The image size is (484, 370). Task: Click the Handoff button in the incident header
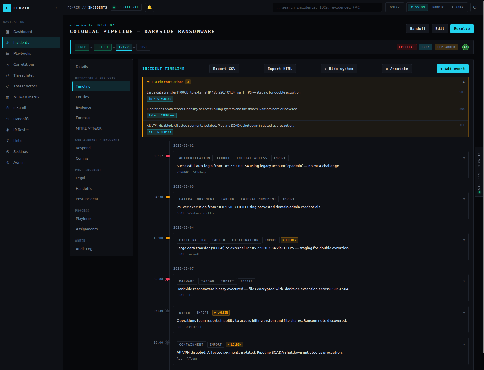point(418,29)
